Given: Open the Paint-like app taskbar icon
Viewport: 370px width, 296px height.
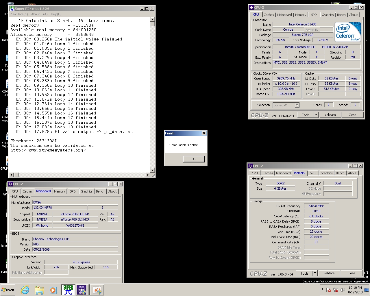Looking at the screenshot, I should pyautogui.click(x=97, y=290).
